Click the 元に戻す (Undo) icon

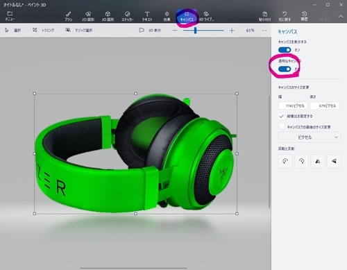(285, 17)
